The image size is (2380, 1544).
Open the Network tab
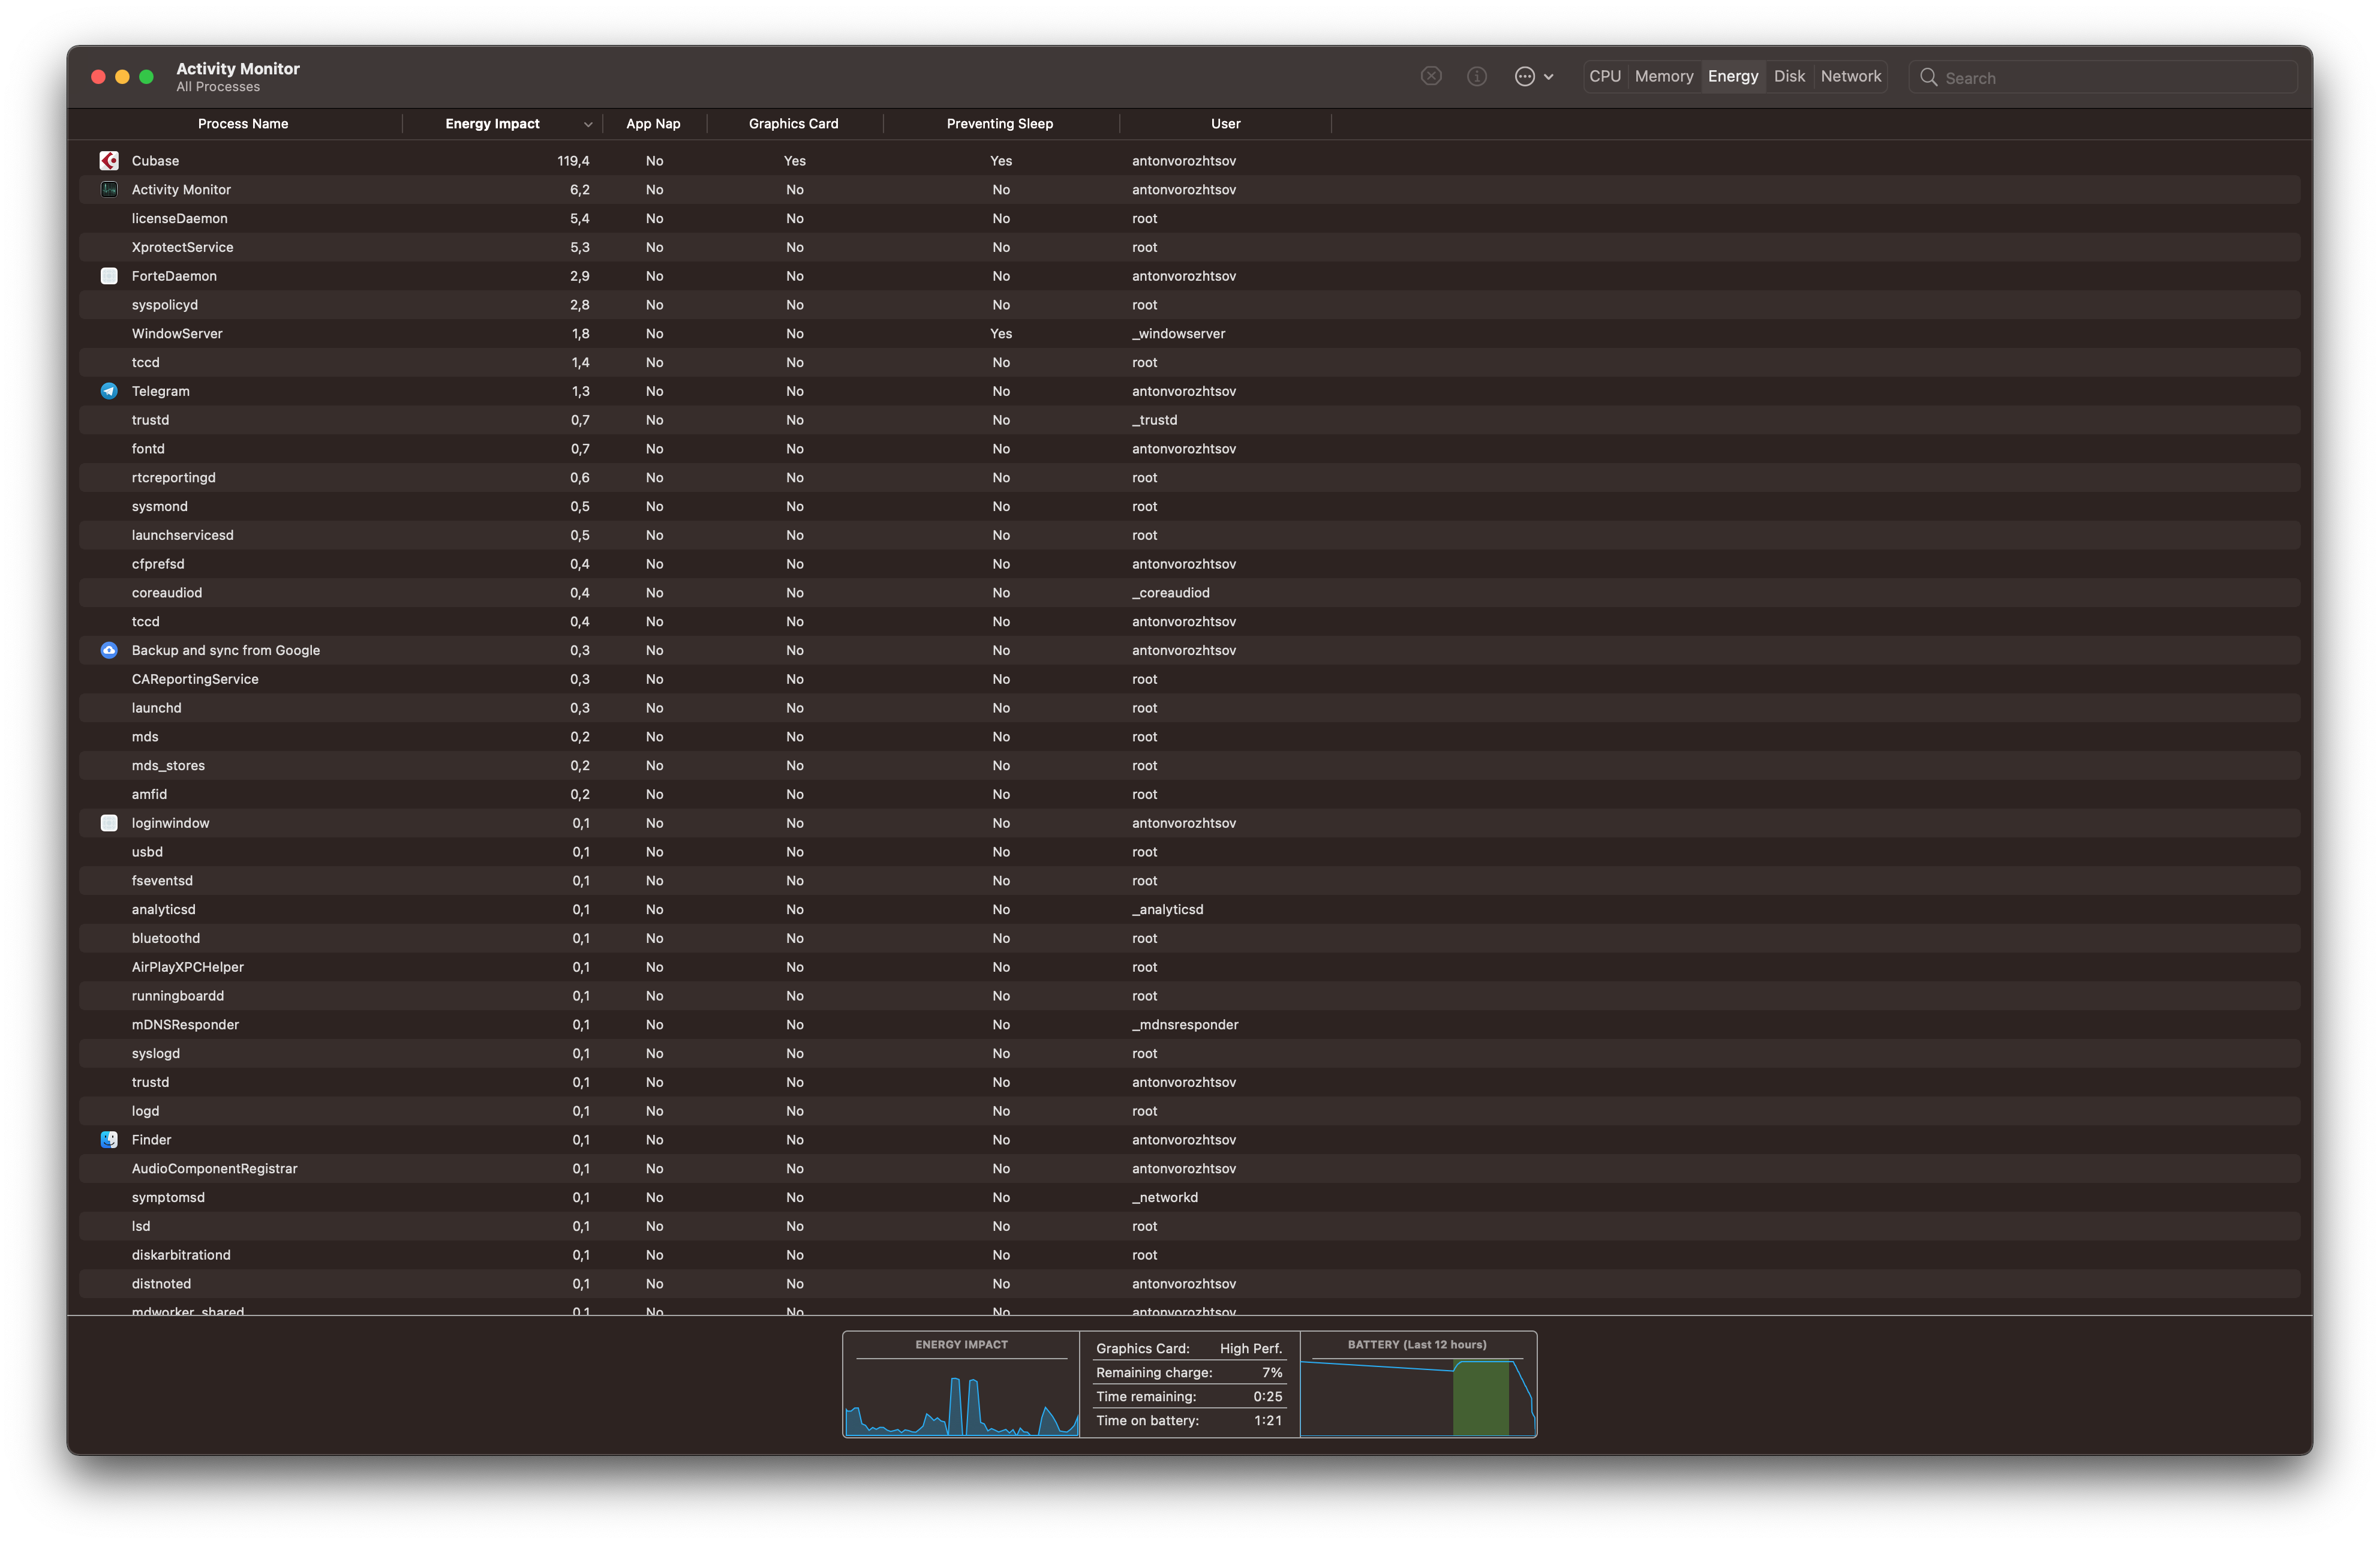pos(1850,76)
